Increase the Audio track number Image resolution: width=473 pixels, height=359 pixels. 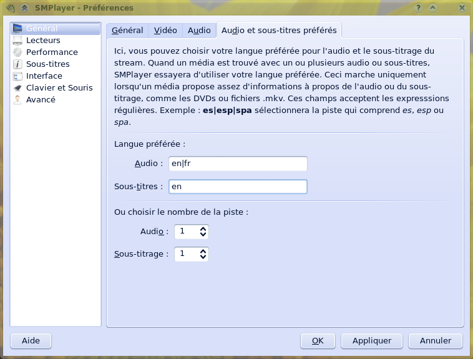pos(203,229)
